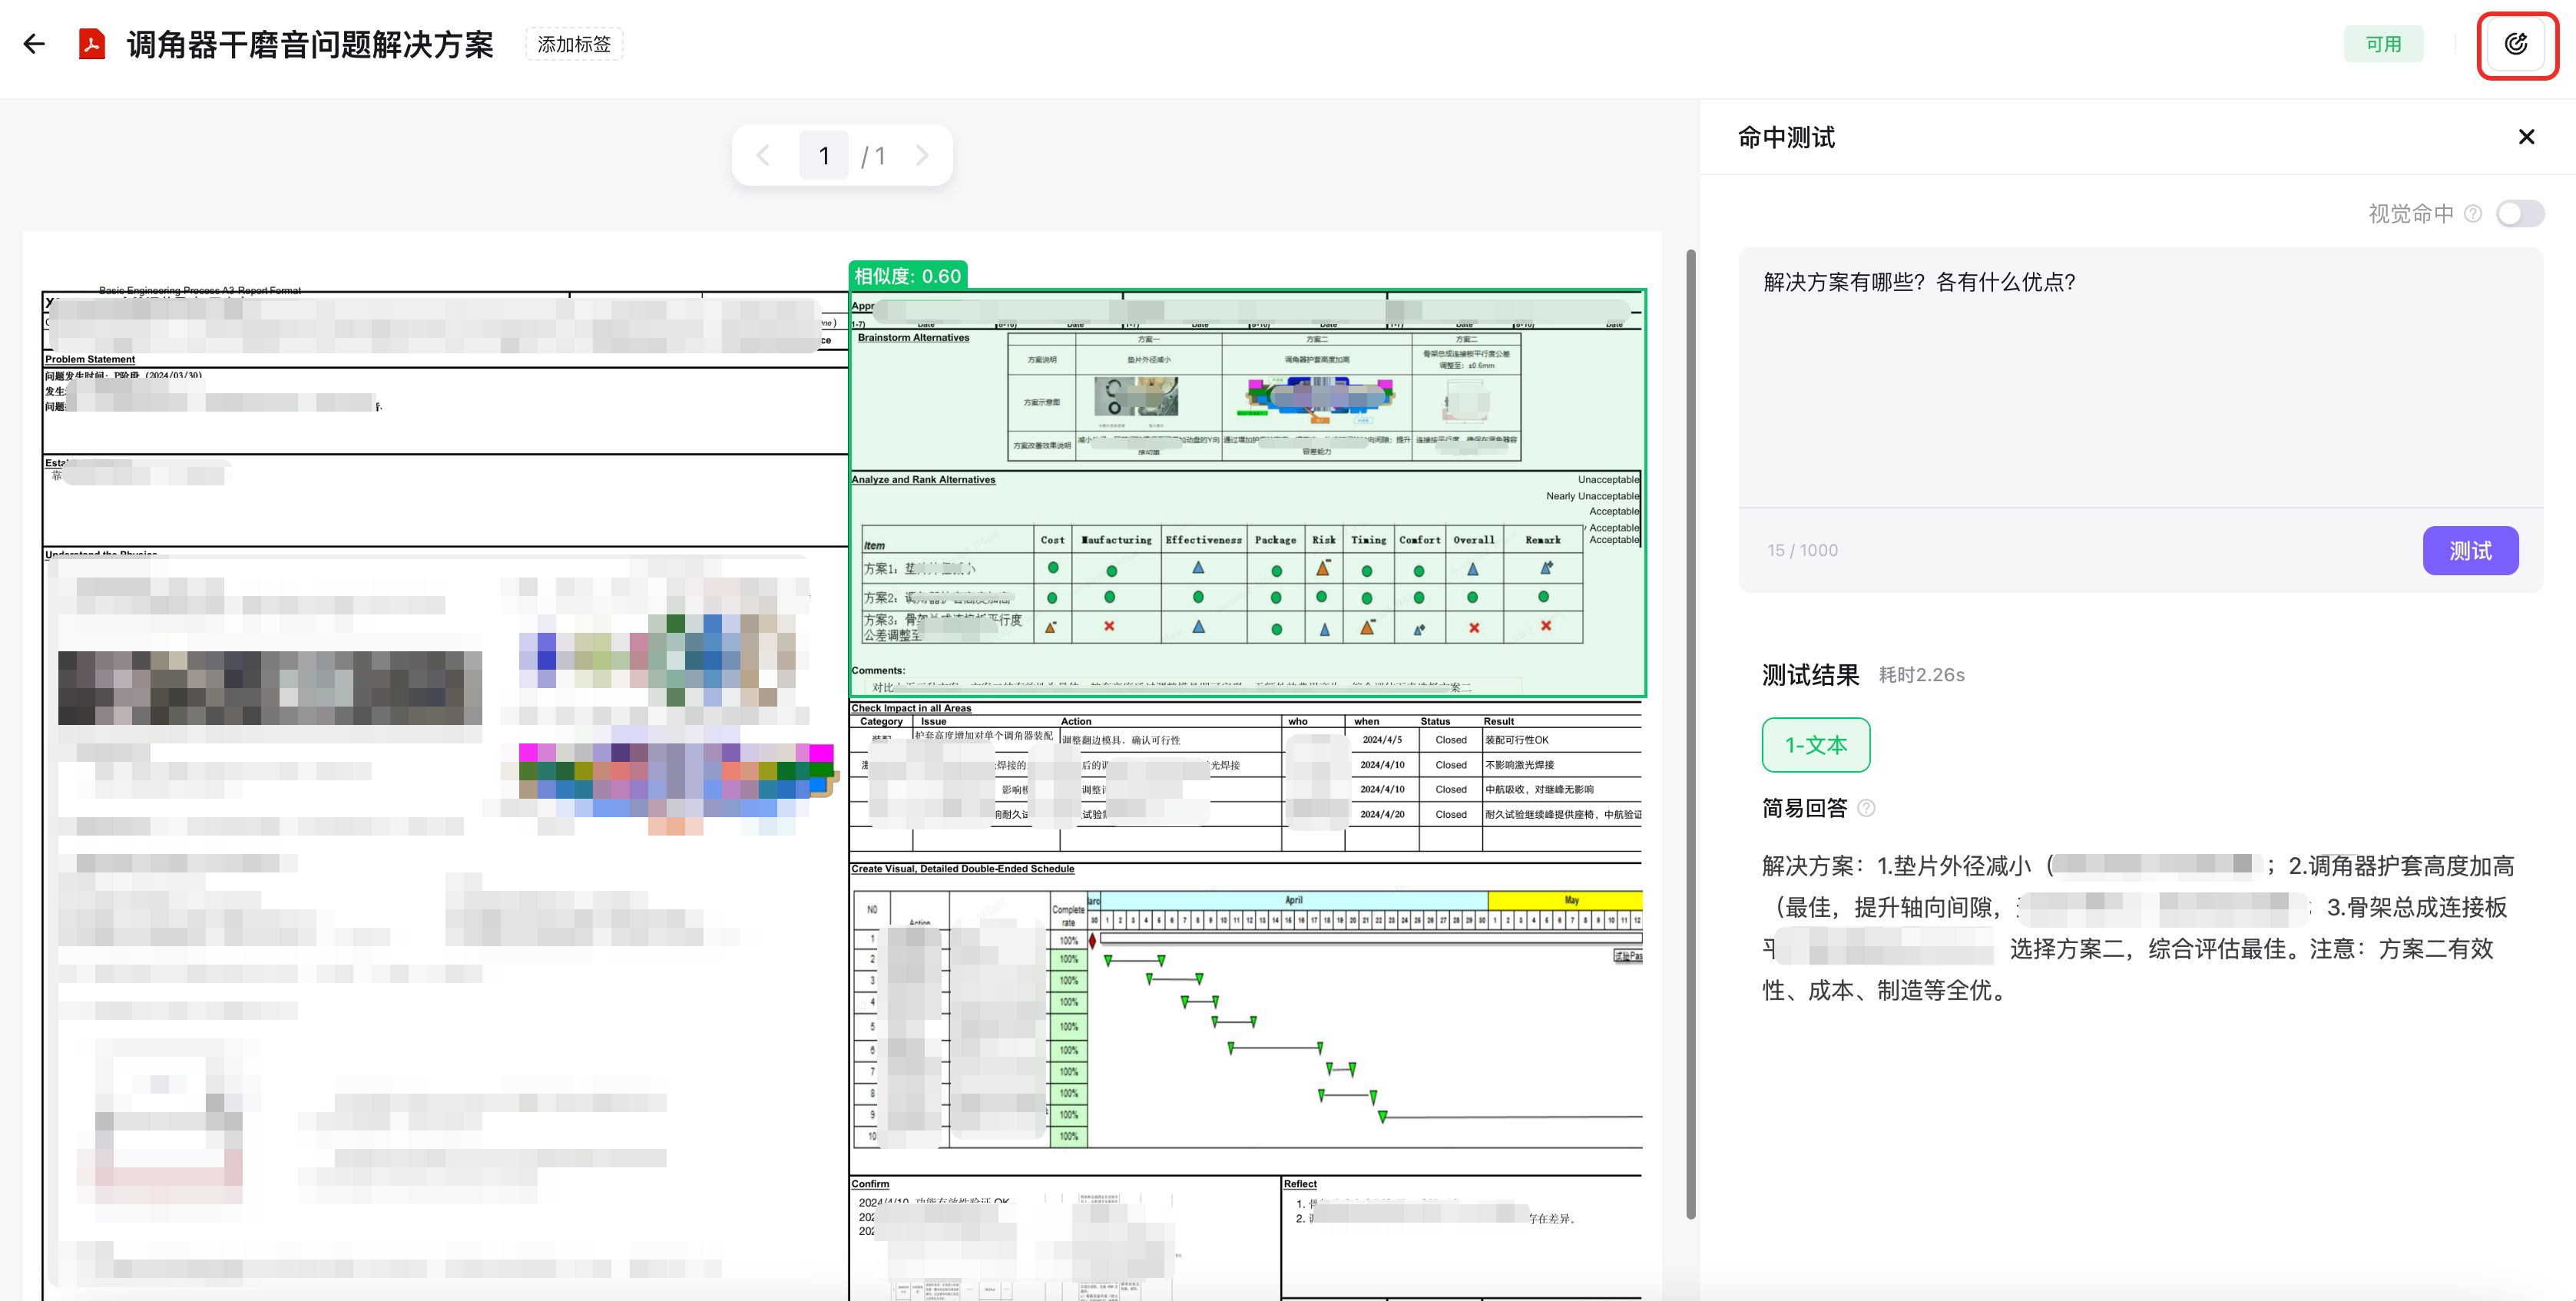This screenshot has height=1301, width=2576.
Task: Select the 1-文本 result chip
Action: 1815,745
